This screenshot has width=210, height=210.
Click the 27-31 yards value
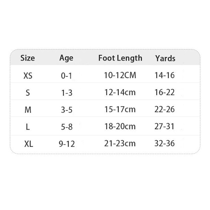point(164,126)
